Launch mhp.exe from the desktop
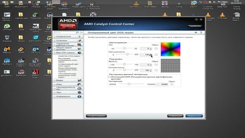This screenshot has width=245, height=138. click(x=36, y=4)
